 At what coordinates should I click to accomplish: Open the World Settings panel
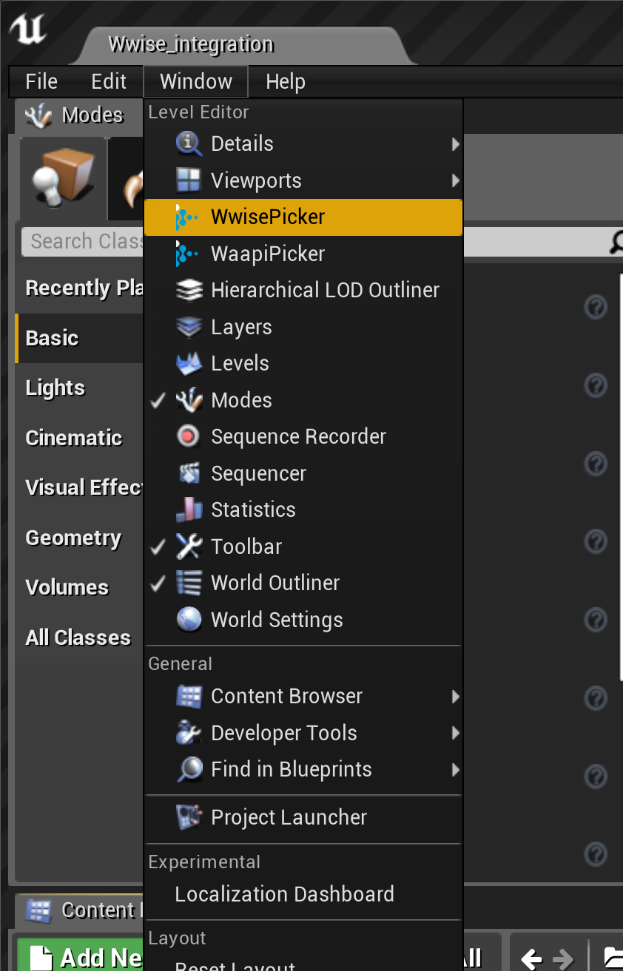click(275, 620)
